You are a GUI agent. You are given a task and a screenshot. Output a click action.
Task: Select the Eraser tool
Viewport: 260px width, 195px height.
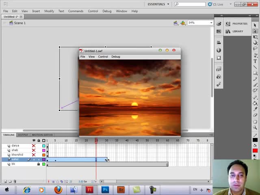click(x=255, y=115)
